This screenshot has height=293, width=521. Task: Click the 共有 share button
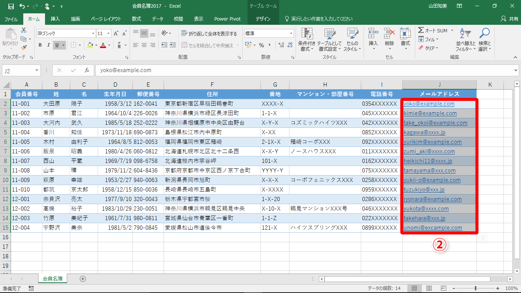(510, 19)
